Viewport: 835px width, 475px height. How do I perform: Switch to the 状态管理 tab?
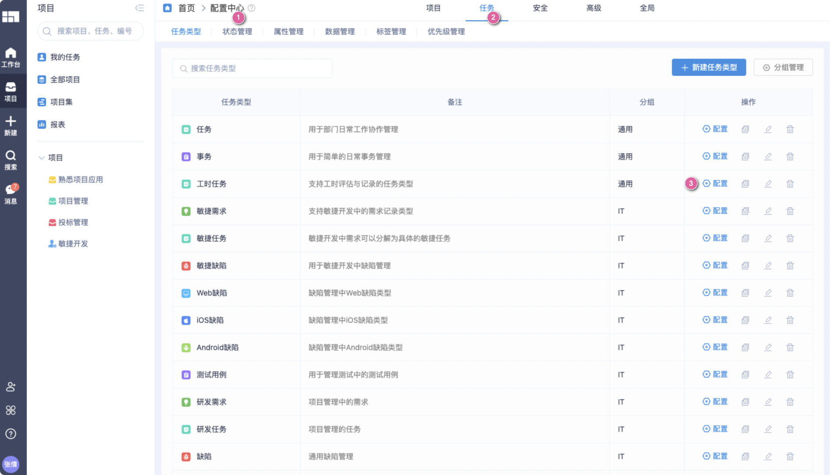(x=237, y=32)
